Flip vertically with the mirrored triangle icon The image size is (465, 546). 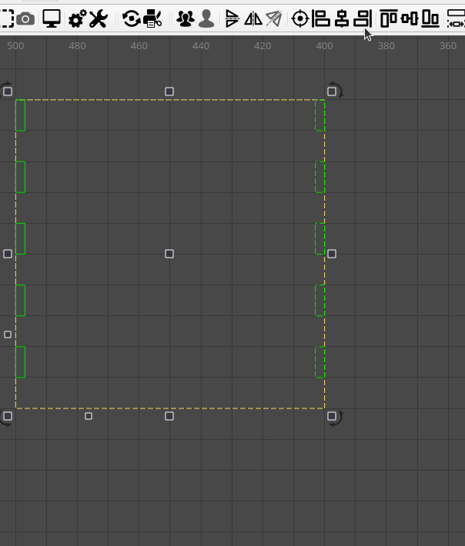pos(232,18)
